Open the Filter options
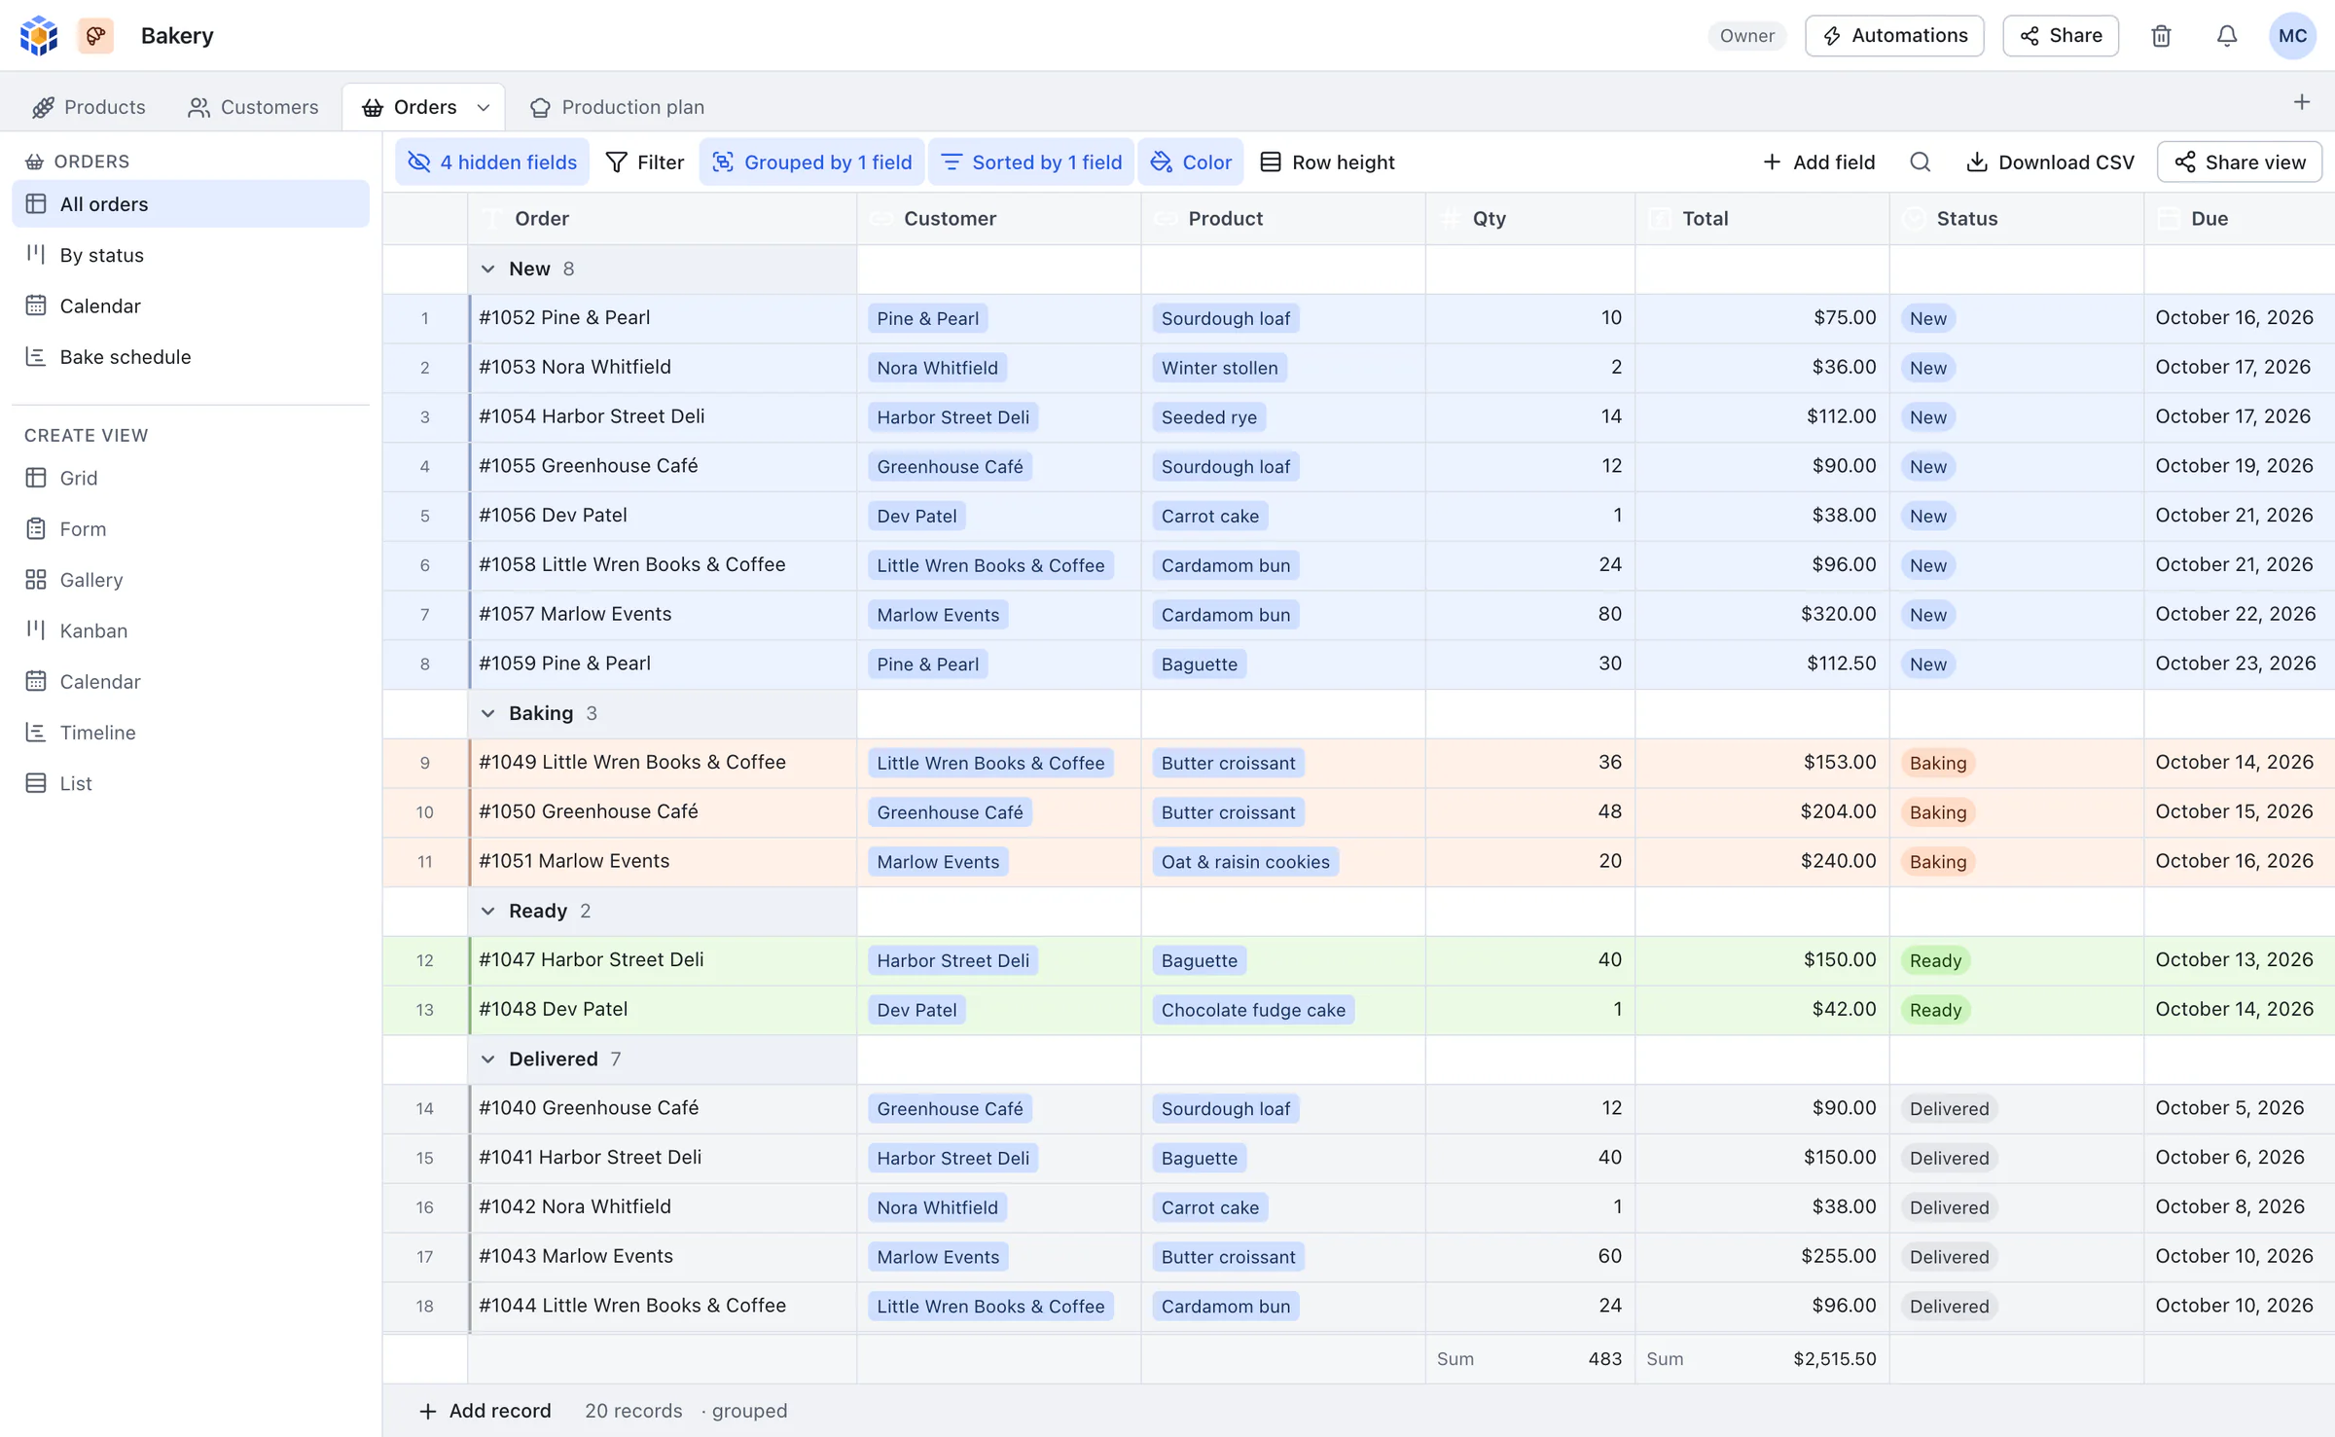This screenshot has height=1437, width=2335. click(644, 162)
